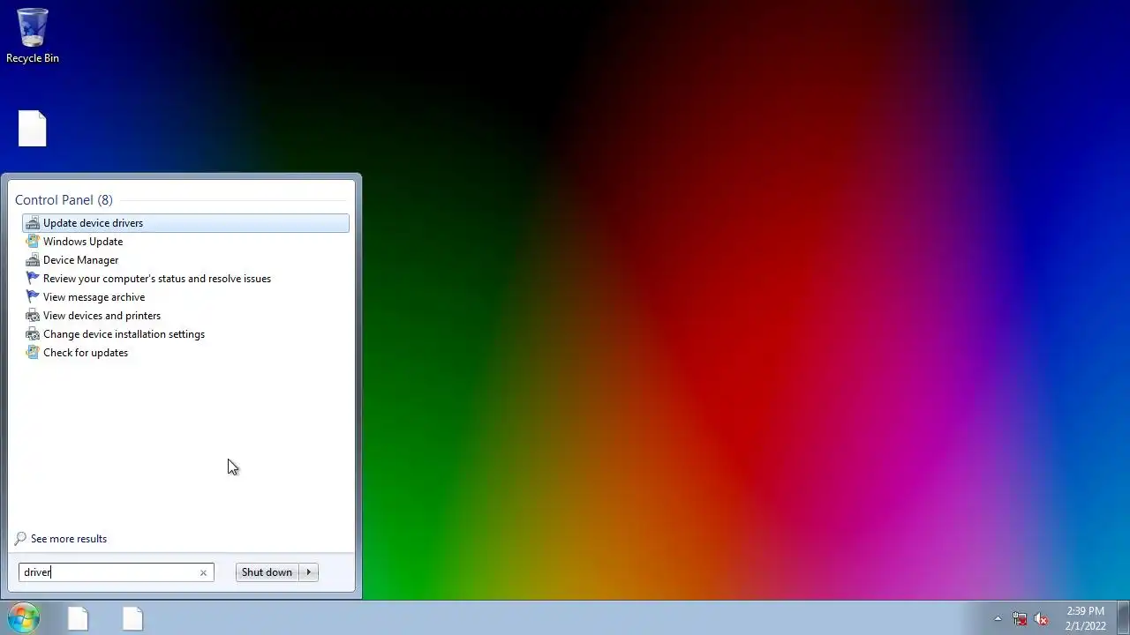Click the Show desktop strip at taskbar end
The height and width of the screenshot is (635, 1130).
(1124, 618)
